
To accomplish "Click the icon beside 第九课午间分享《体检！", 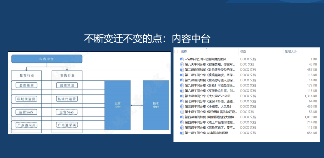I will [181, 85].
